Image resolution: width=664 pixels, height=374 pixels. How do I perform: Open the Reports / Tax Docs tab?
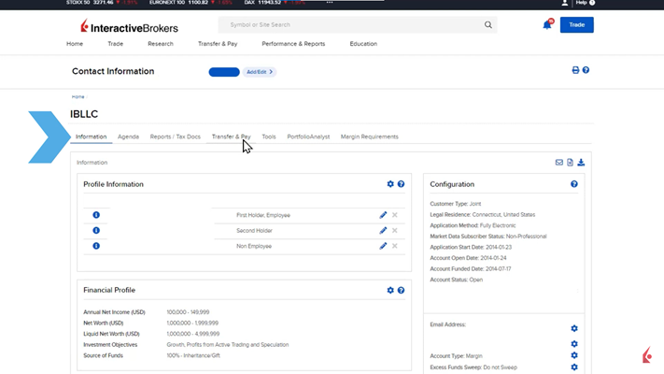pos(175,137)
